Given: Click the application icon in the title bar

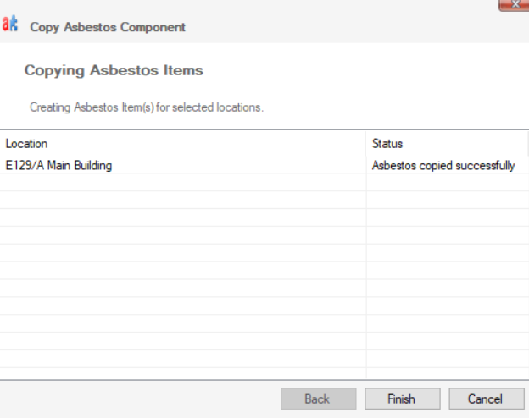Looking at the screenshot, I should [10, 26].
